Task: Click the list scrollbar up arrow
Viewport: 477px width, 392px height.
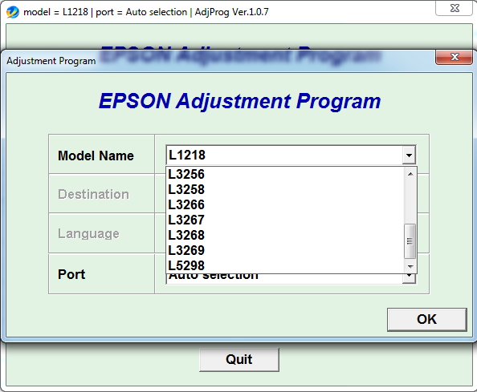Action: click(x=410, y=174)
